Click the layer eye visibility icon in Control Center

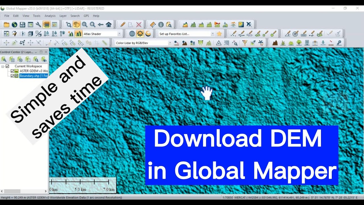pos(44,59)
